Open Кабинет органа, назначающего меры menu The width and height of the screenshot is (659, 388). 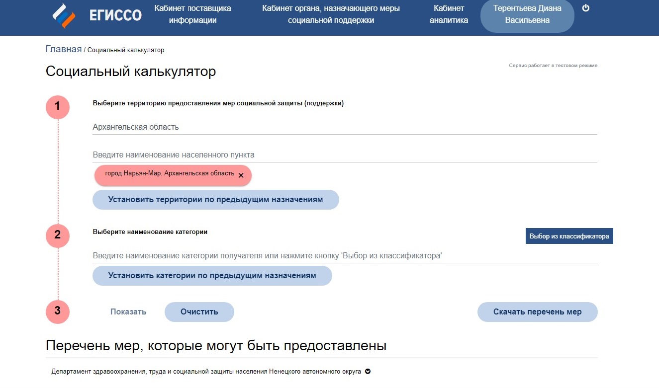point(331,14)
